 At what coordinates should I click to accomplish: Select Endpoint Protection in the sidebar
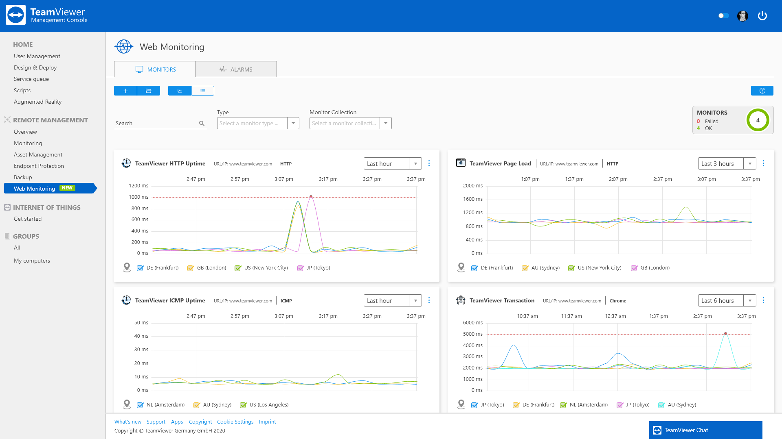39,166
